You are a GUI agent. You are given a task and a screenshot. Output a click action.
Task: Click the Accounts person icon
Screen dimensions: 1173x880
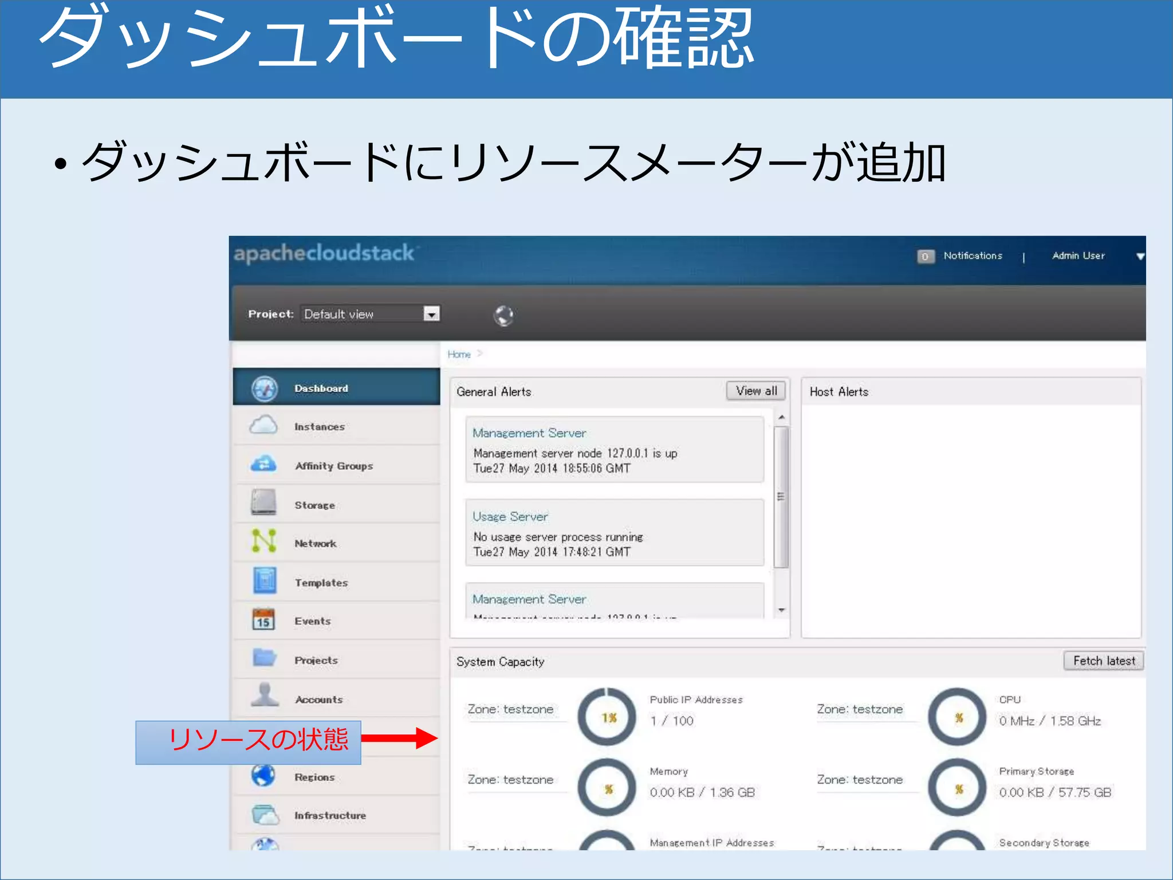pos(265,695)
